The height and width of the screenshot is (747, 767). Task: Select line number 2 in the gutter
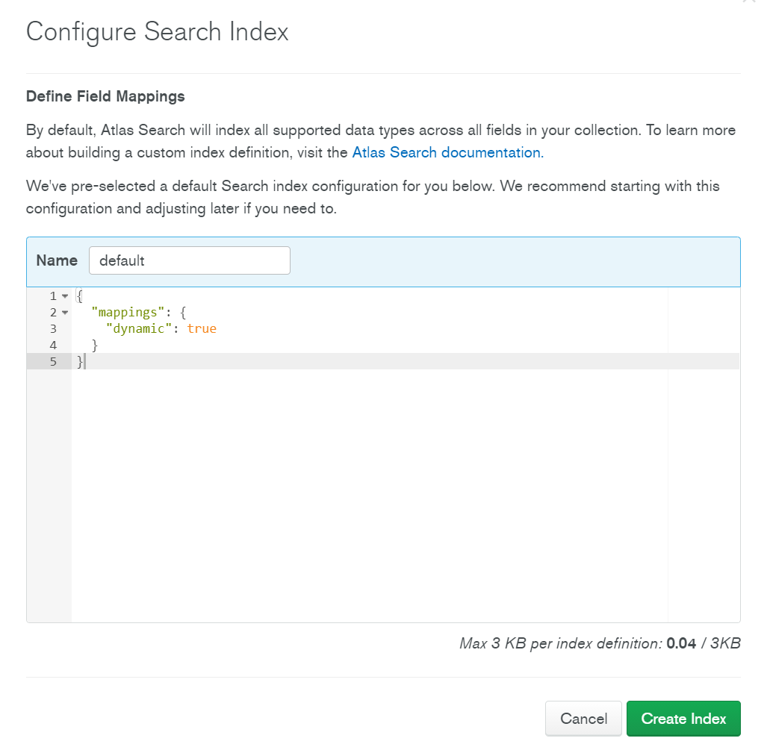point(53,313)
